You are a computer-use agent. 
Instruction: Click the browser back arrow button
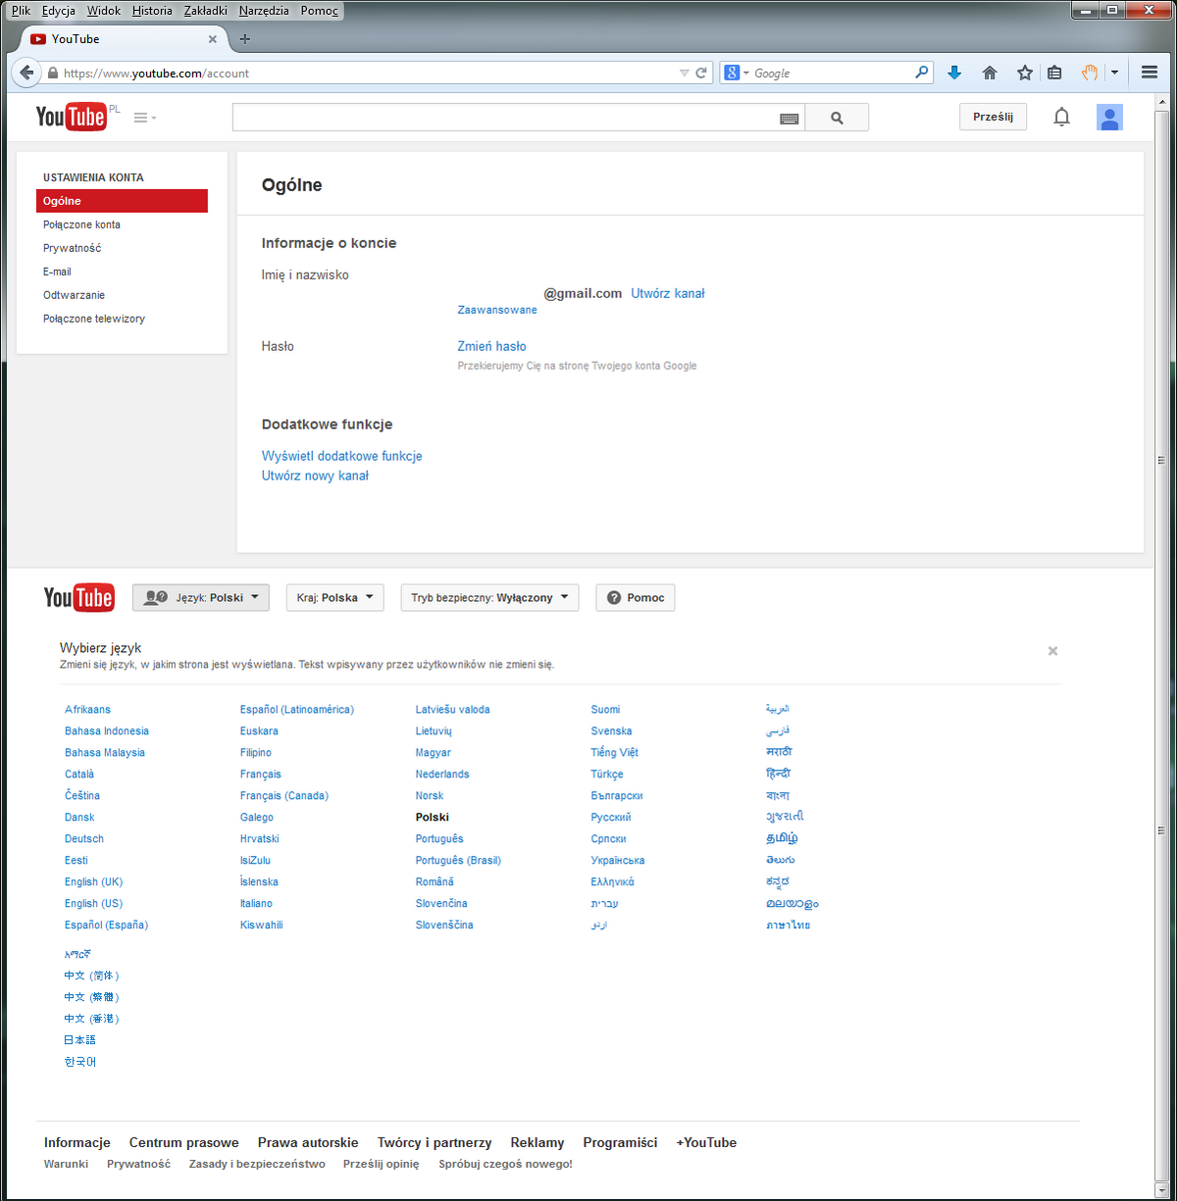tap(26, 73)
